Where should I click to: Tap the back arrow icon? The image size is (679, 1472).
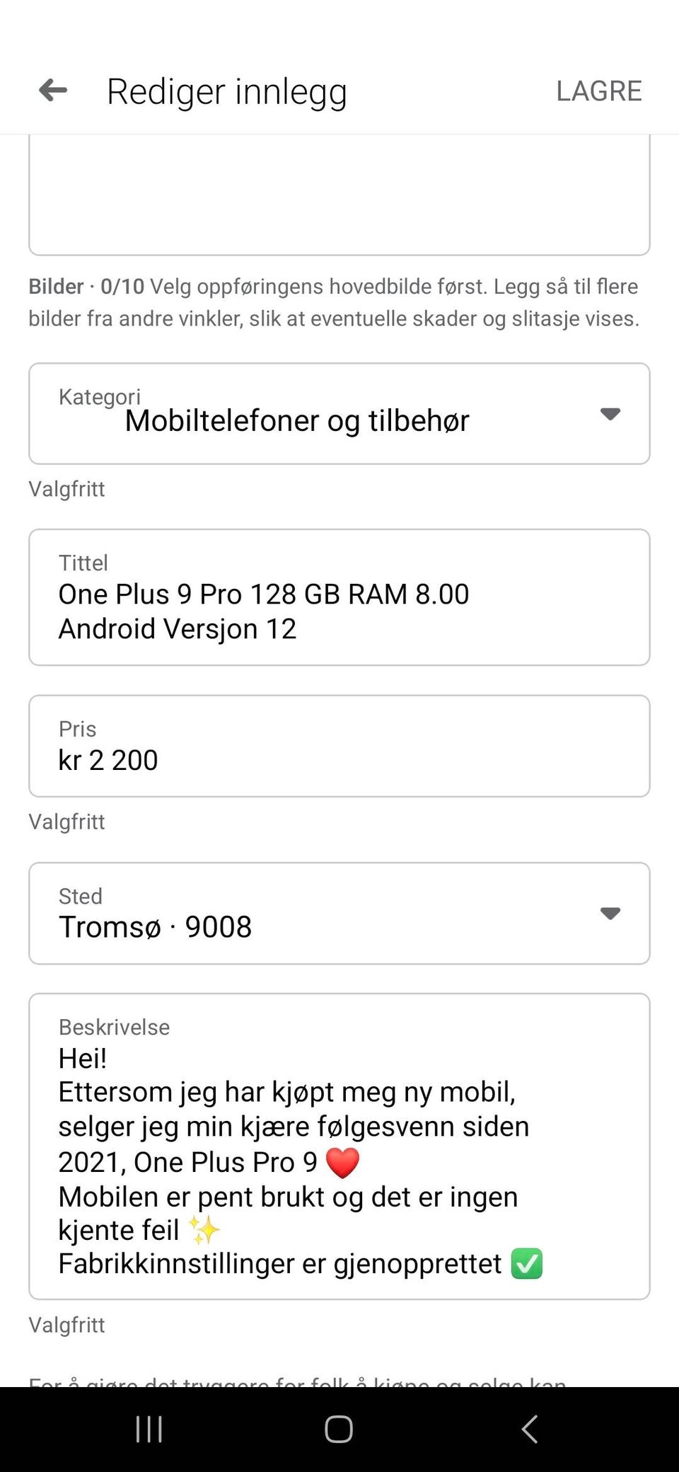click(x=53, y=91)
